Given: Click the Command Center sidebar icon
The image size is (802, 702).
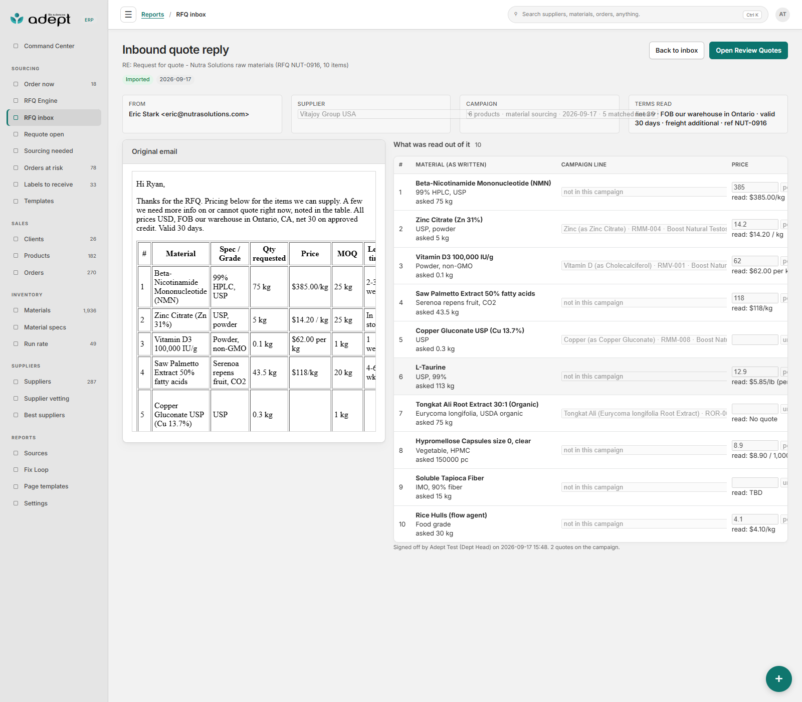Looking at the screenshot, I should (16, 46).
